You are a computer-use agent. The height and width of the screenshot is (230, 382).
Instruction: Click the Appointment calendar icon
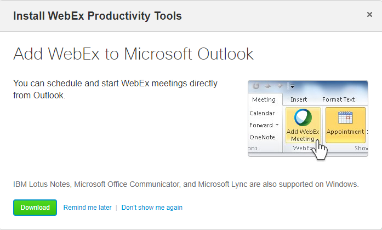[x=345, y=117]
